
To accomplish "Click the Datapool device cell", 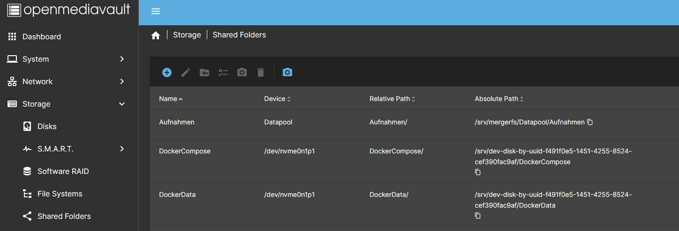I will click(x=279, y=122).
